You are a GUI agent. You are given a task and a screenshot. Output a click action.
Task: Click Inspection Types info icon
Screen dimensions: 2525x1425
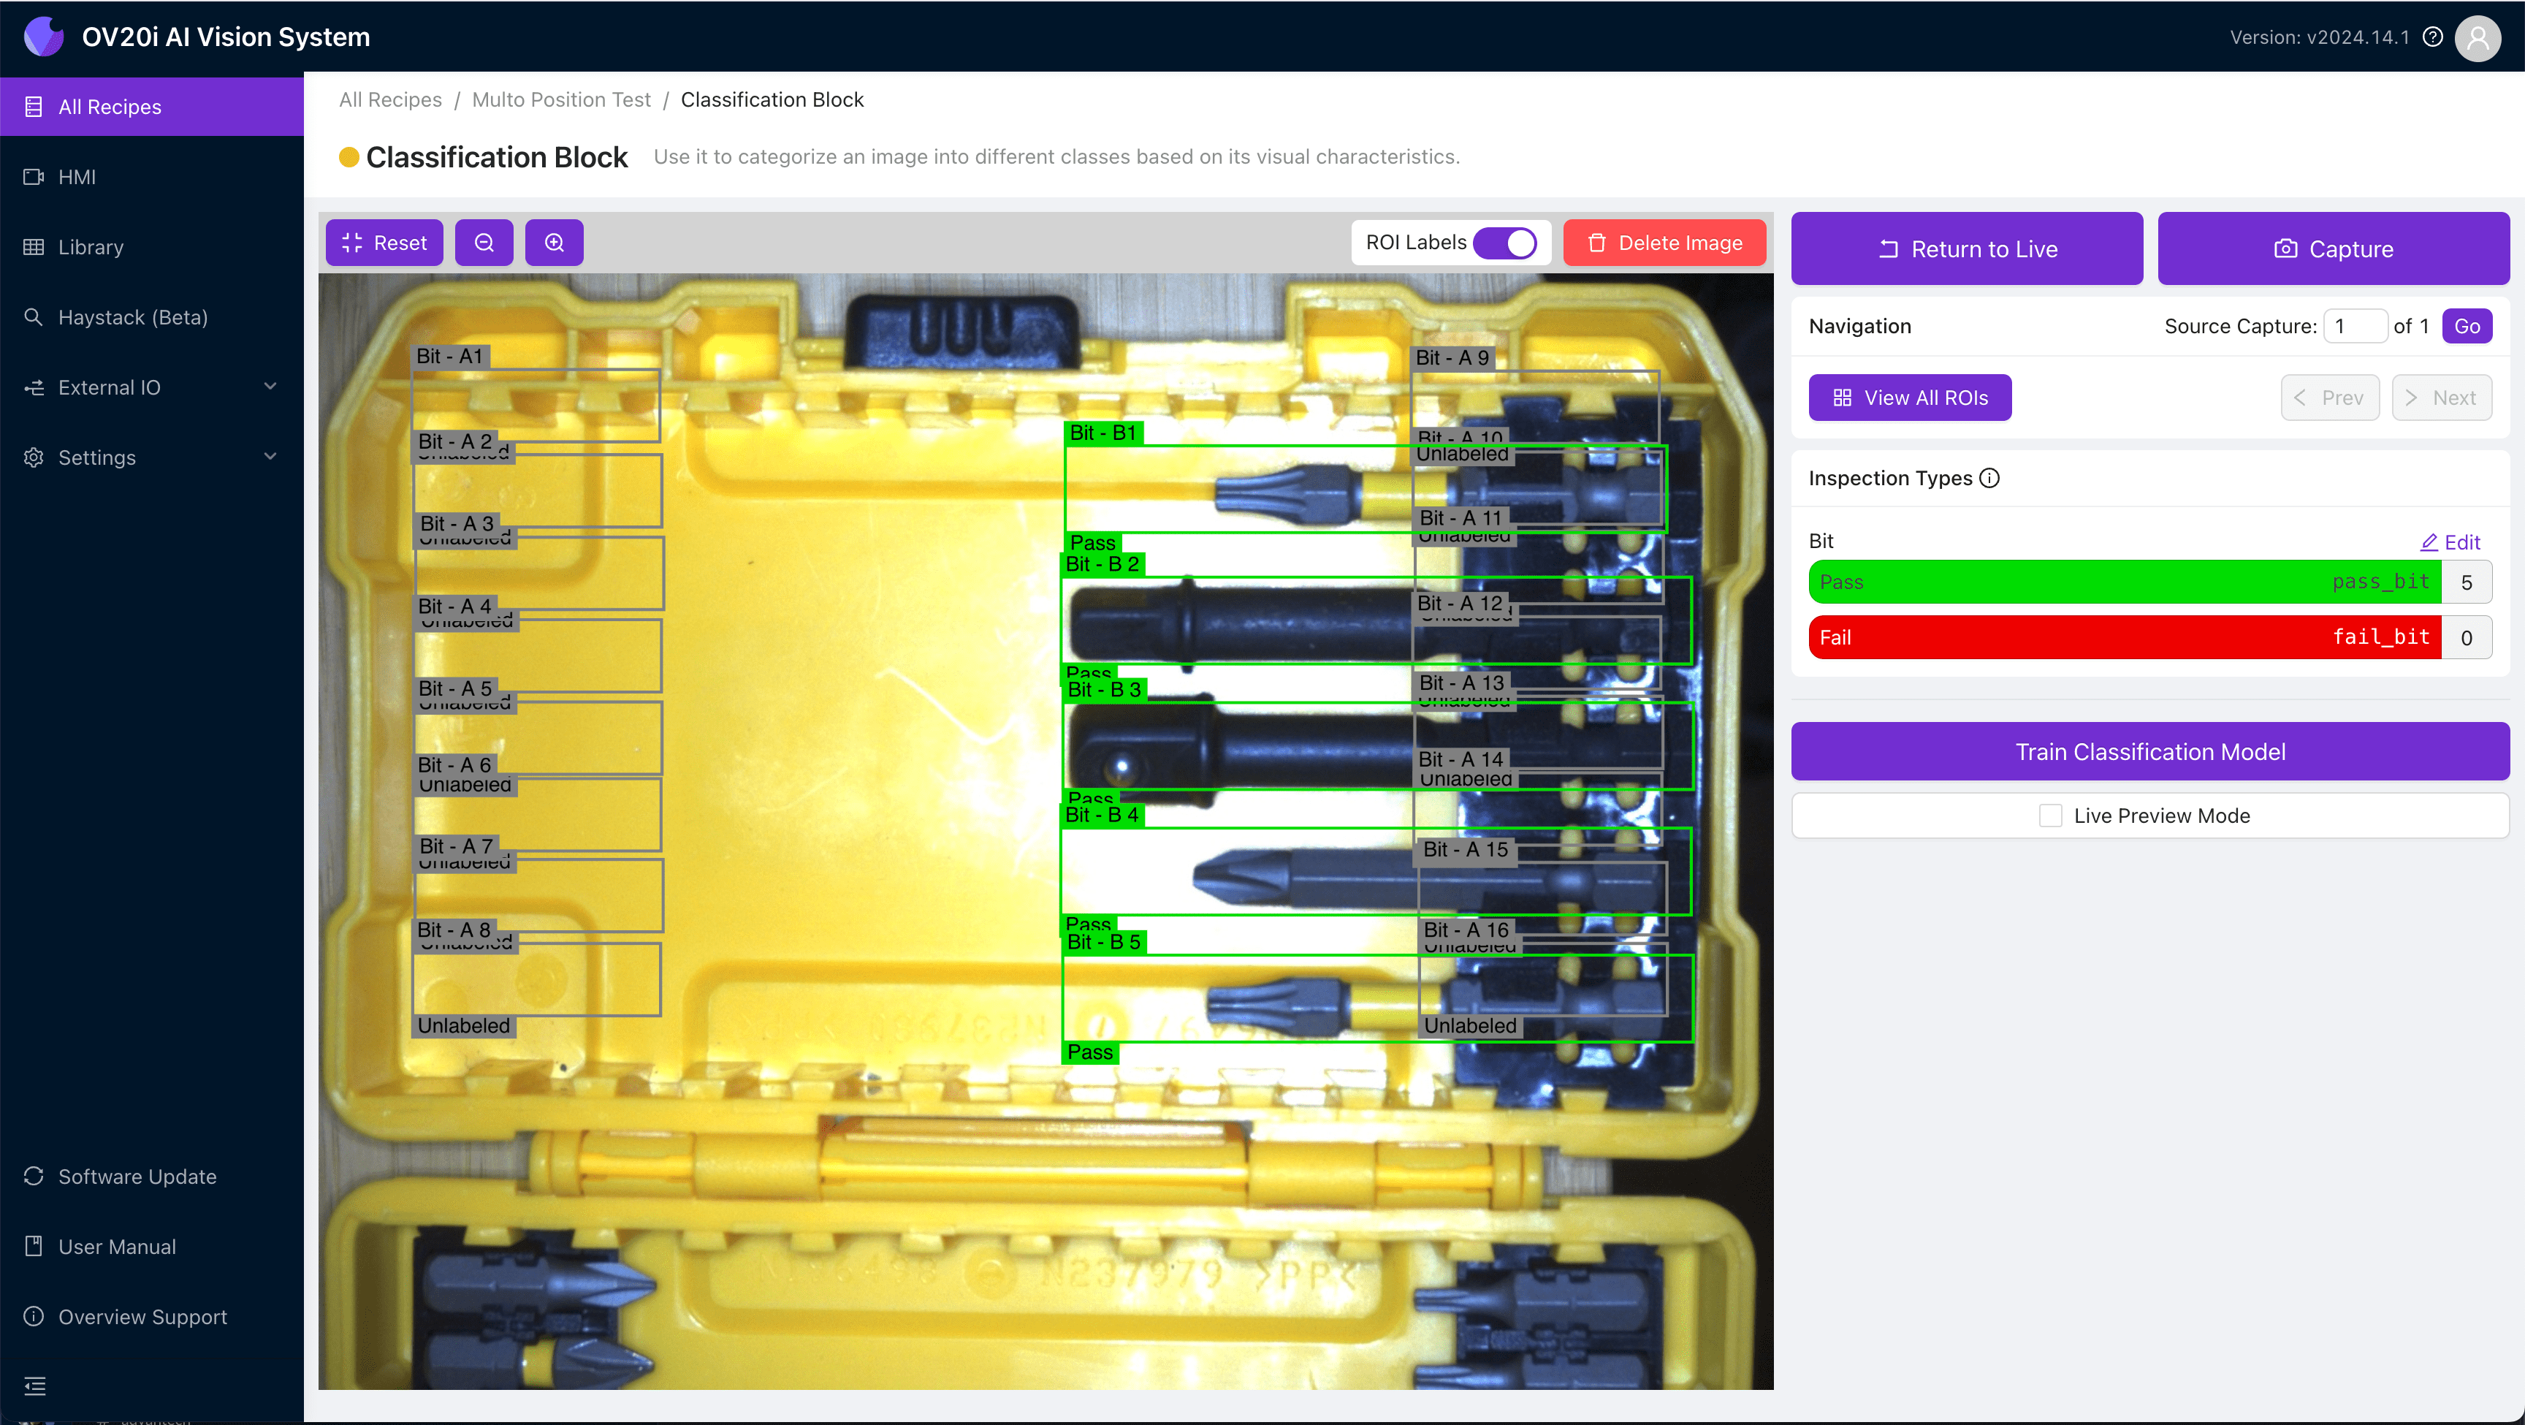click(1989, 479)
